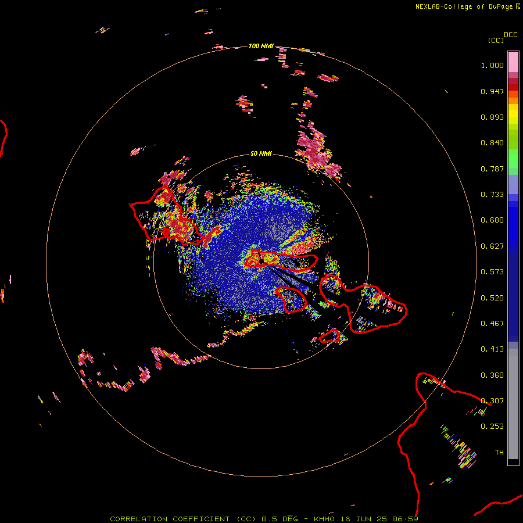Select the 0.307 scale value
Viewport: 523px width, 523px height.
point(492,401)
